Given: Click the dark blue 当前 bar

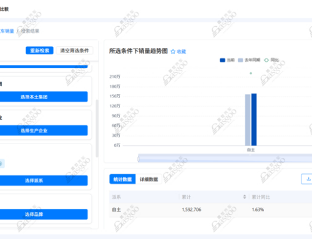Looking at the screenshot, I should [254, 120].
